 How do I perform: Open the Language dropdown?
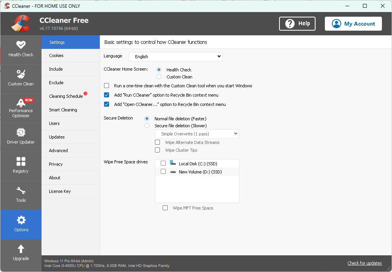point(175,57)
